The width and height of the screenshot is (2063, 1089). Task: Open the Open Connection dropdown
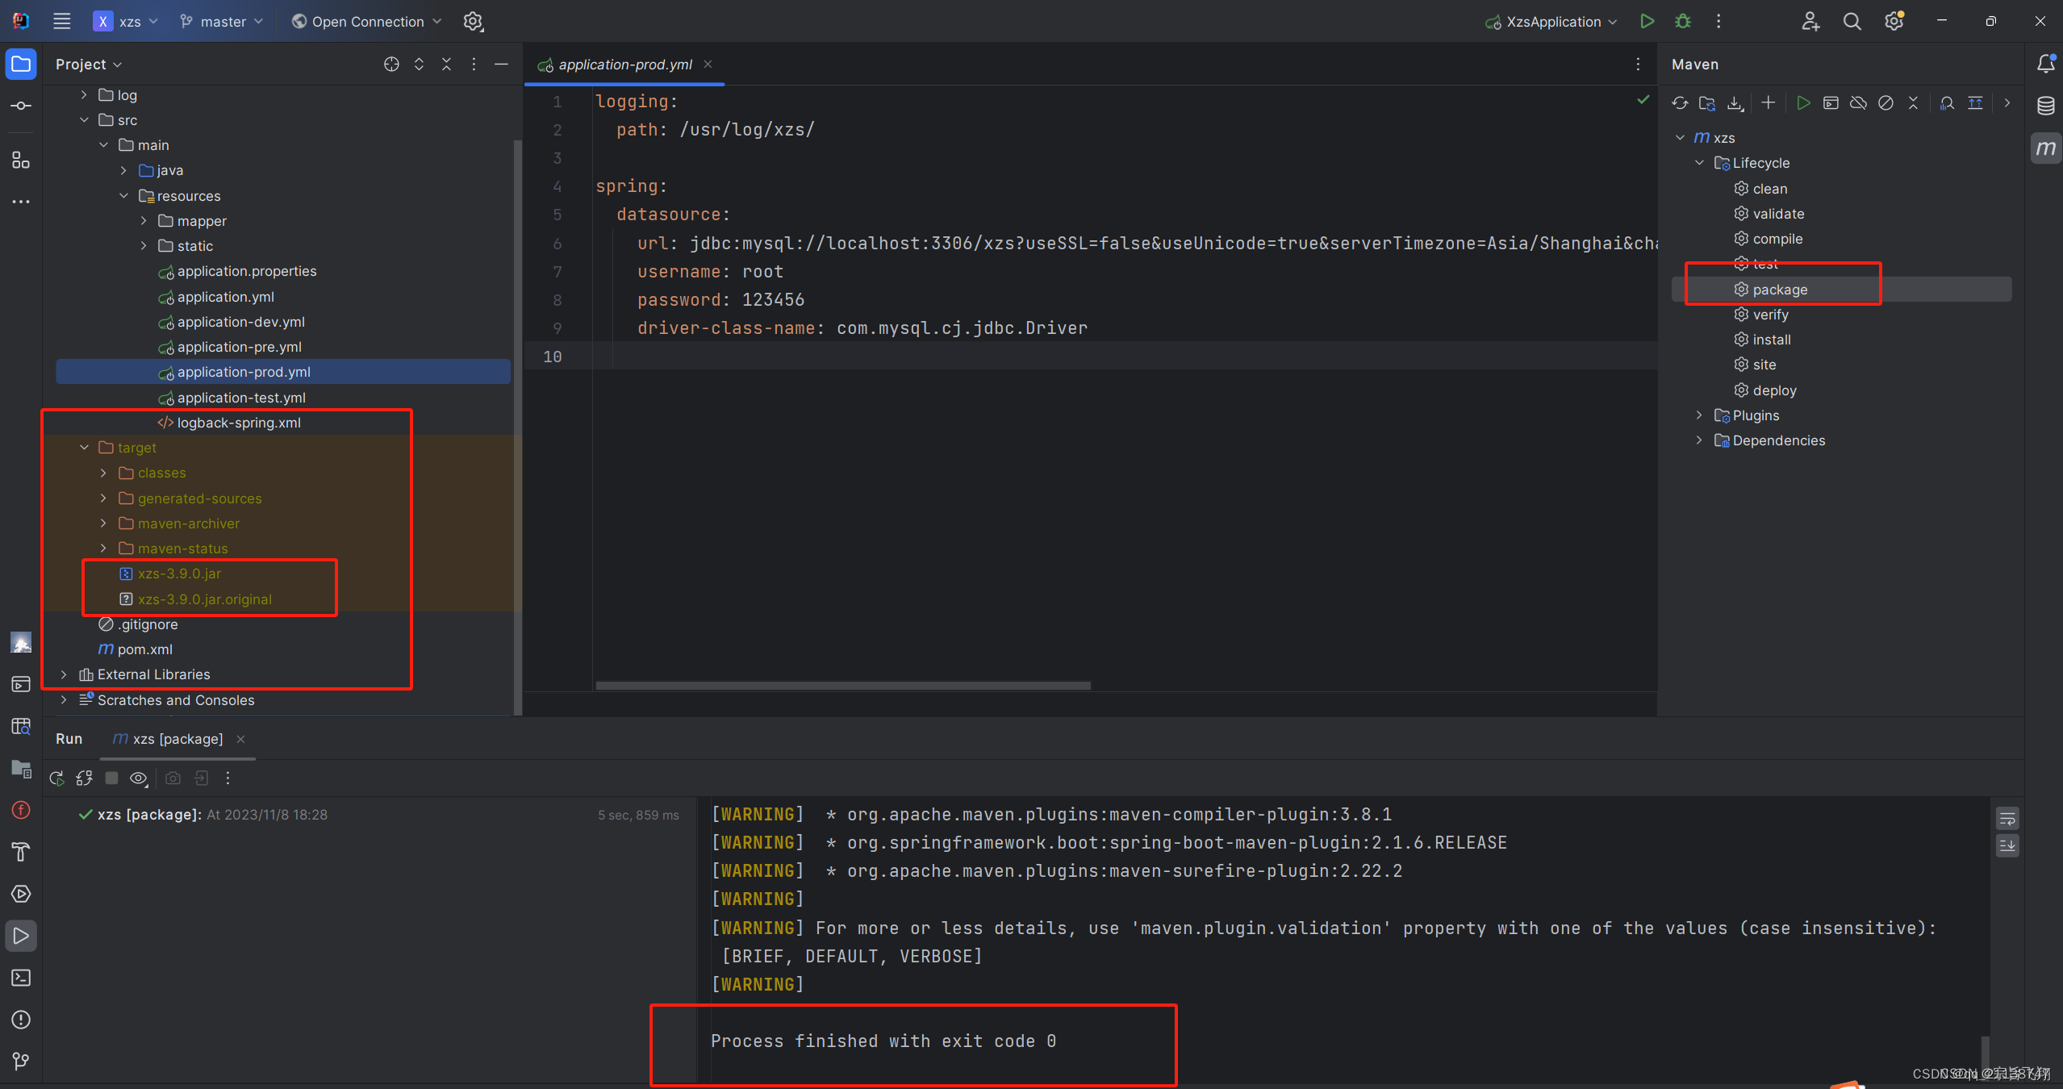367,22
